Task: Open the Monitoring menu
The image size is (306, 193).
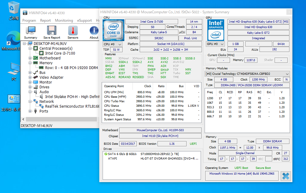Action: click(x=64, y=21)
